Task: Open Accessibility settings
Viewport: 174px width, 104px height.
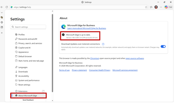Action: (23, 76)
